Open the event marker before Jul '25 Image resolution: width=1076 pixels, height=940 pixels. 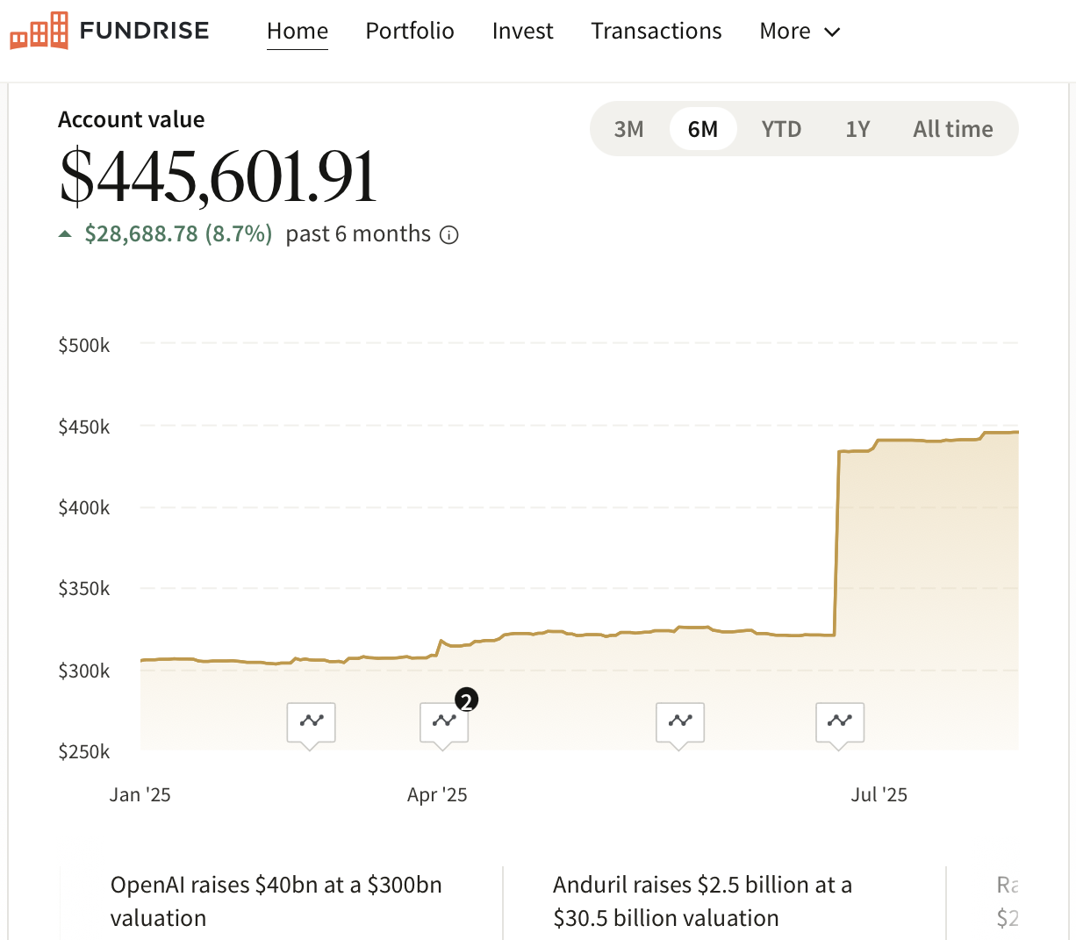pyautogui.click(x=840, y=722)
